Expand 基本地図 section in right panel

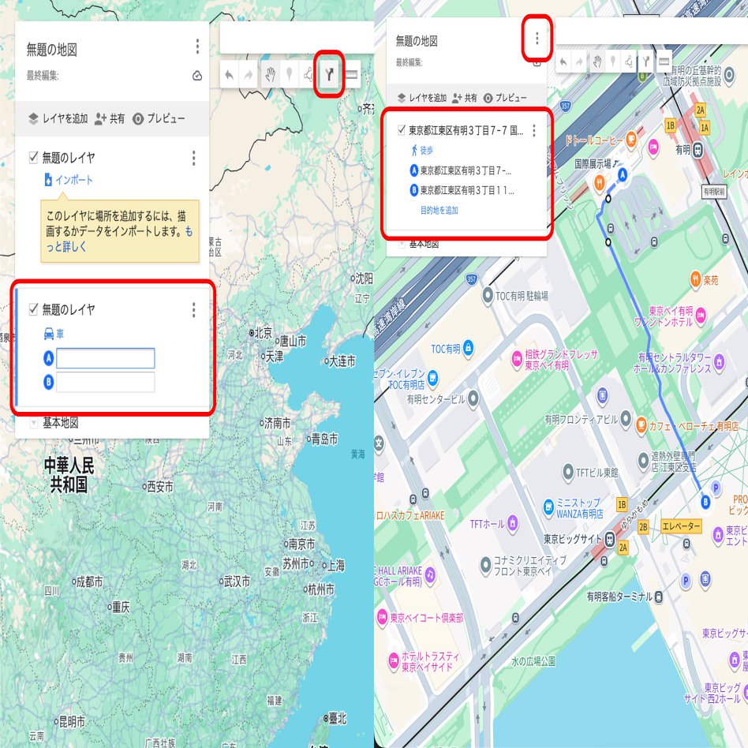(402, 244)
